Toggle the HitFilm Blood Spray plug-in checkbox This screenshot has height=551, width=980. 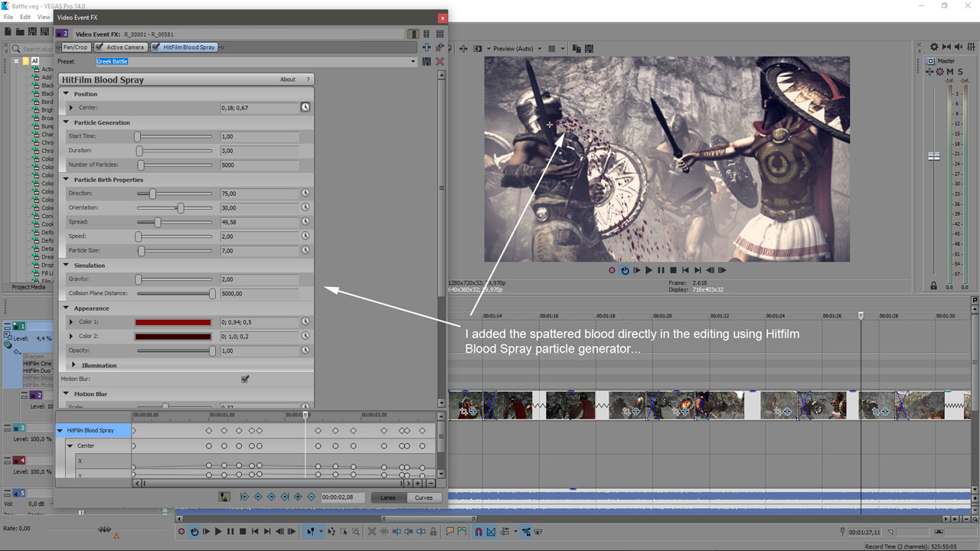click(x=156, y=47)
